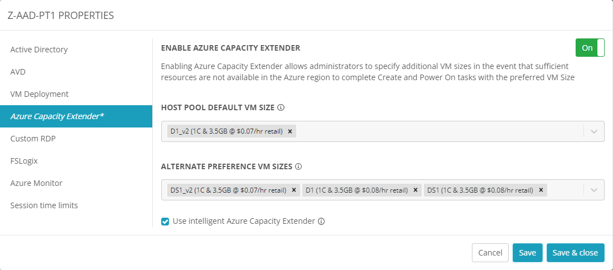Go to the AVD section
This screenshot has height=270, width=613.
pyautogui.click(x=18, y=72)
